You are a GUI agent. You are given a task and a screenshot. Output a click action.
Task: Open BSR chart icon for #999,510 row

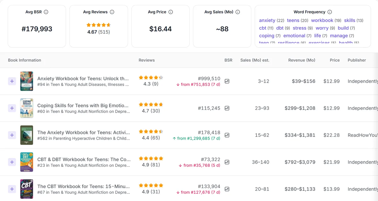[x=227, y=81]
